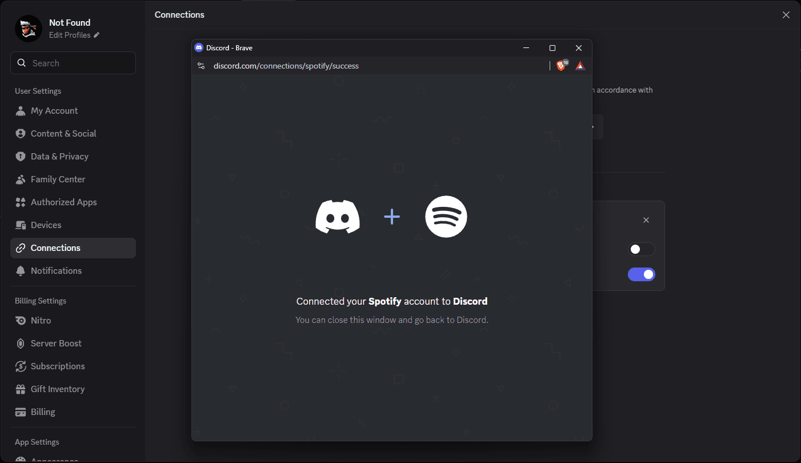Open Brave Rewards from the address bar
The width and height of the screenshot is (801, 463).
tap(579, 65)
